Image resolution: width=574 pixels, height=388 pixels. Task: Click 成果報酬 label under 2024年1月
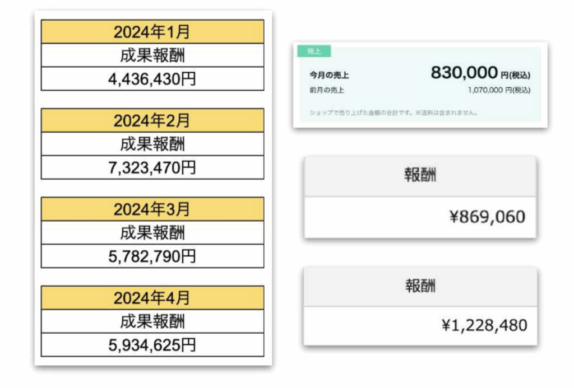[152, 55]
